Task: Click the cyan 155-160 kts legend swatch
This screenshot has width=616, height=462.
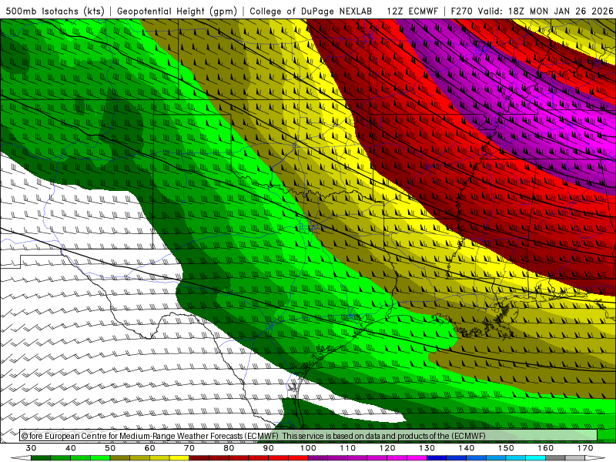Action: point(536,458)
